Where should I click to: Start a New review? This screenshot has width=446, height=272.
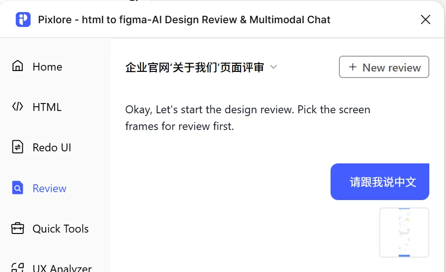(x=384, y=67)
